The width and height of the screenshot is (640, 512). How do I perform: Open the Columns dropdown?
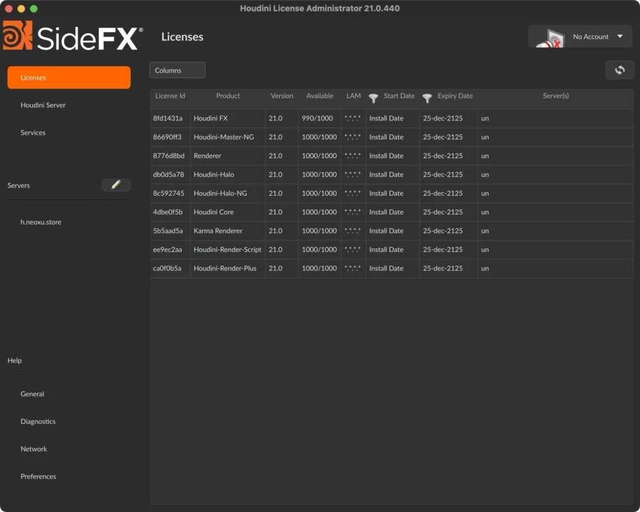click(177, 70)
